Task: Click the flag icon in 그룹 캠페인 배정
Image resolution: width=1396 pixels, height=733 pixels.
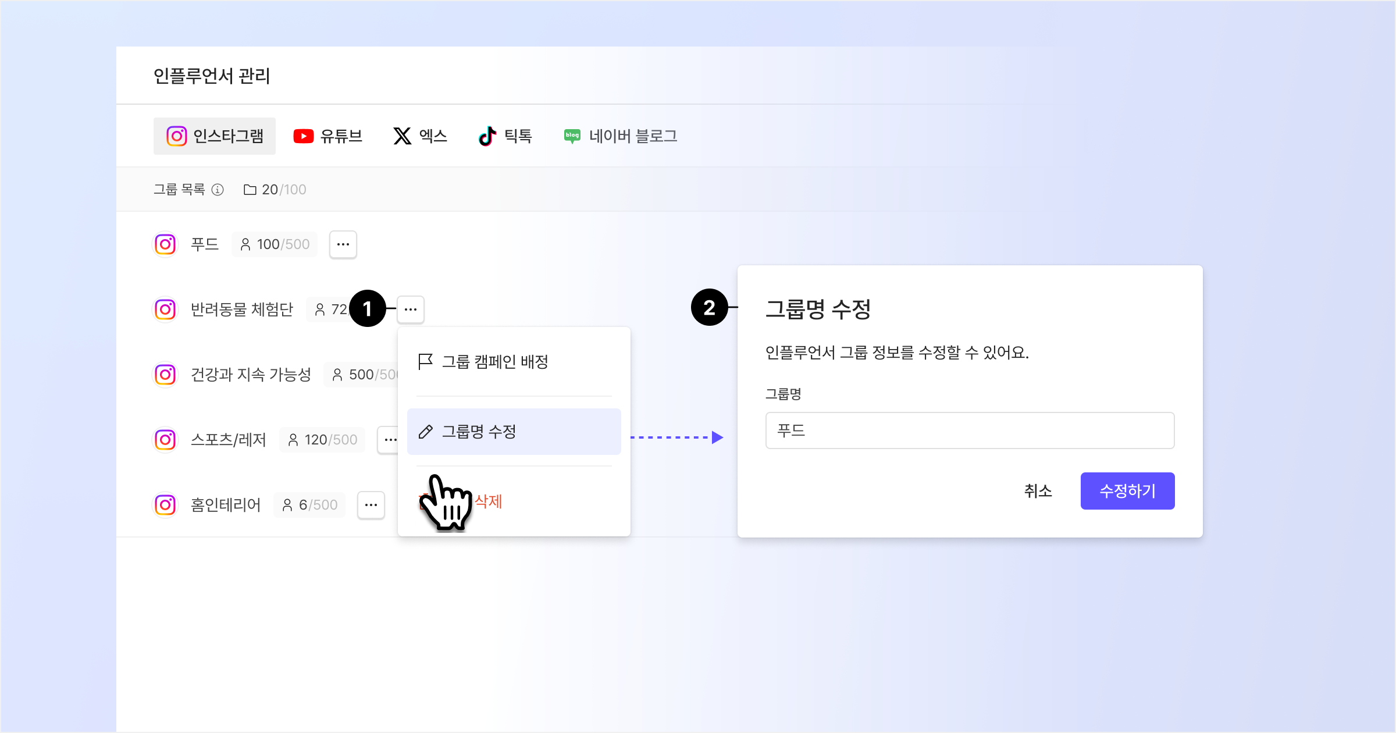Action: pos(425,362)
